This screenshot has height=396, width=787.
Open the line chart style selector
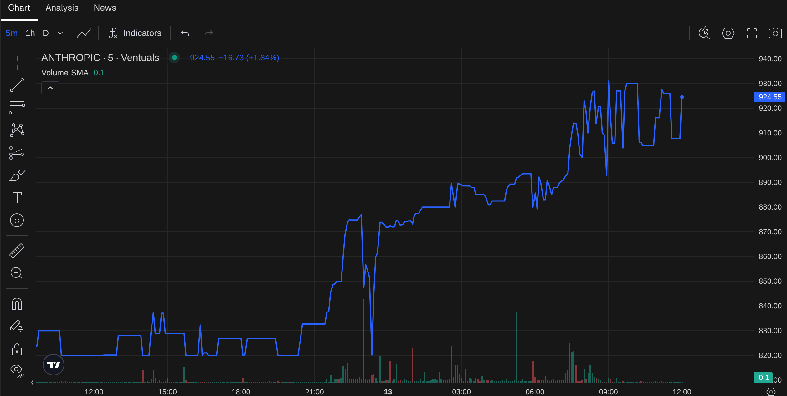84,33
